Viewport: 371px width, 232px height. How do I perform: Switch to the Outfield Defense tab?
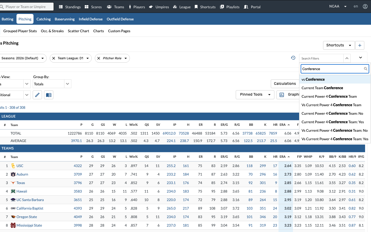[x=120, y=19]
